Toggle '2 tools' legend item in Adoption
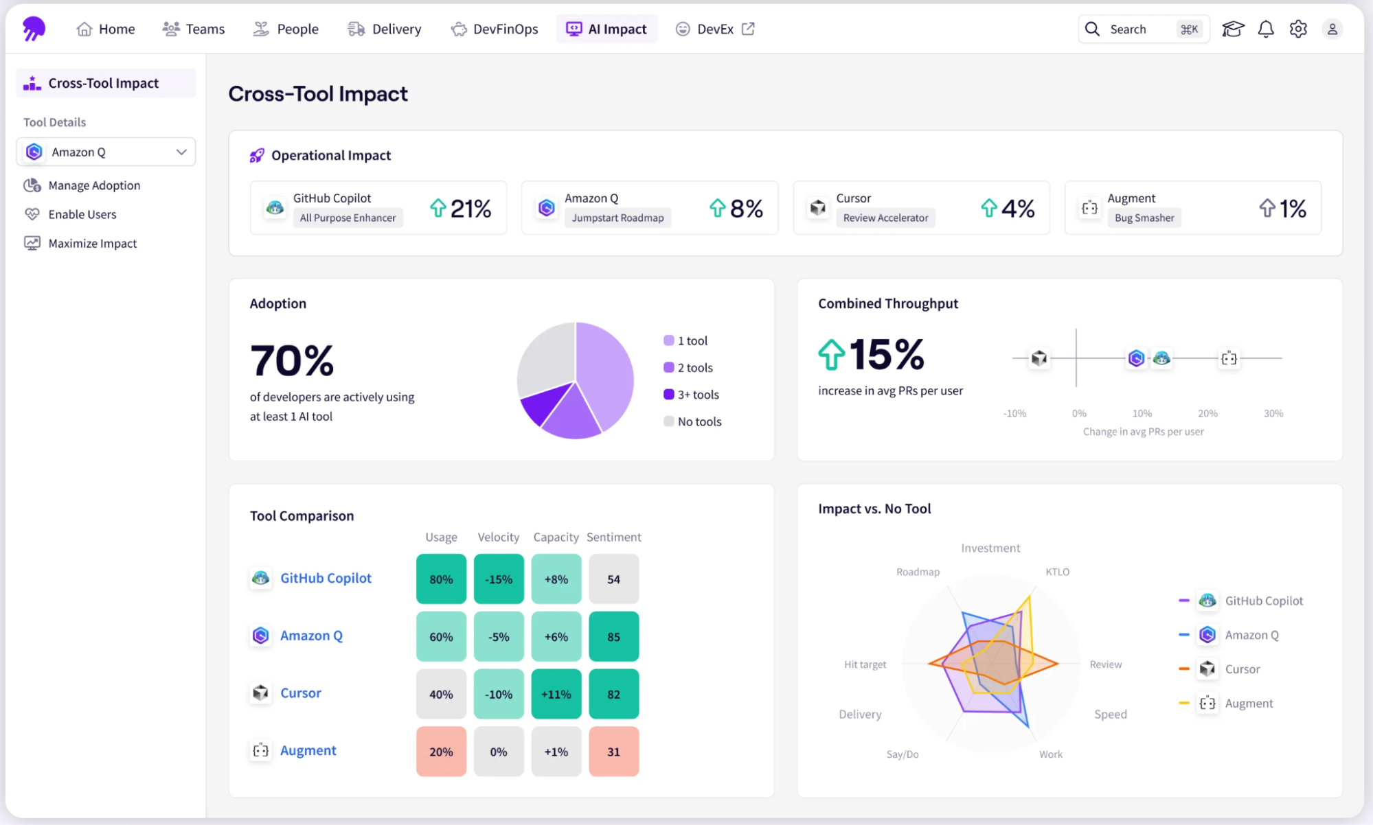This screenshot has width=1373, height=825. tap(688, 367)
